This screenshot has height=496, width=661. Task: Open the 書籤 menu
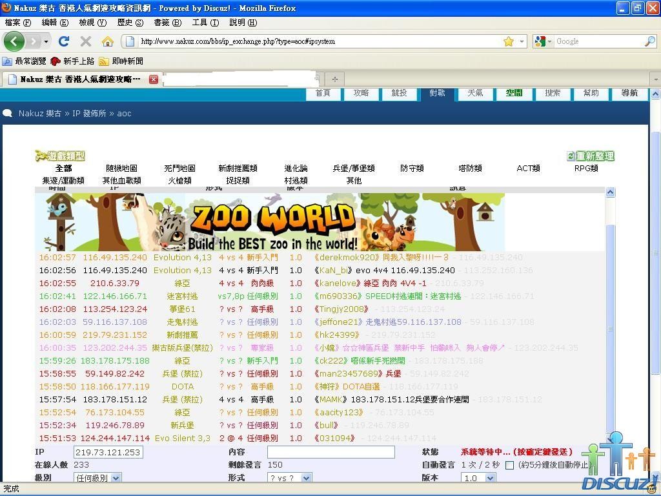click(x=168, y=23)
